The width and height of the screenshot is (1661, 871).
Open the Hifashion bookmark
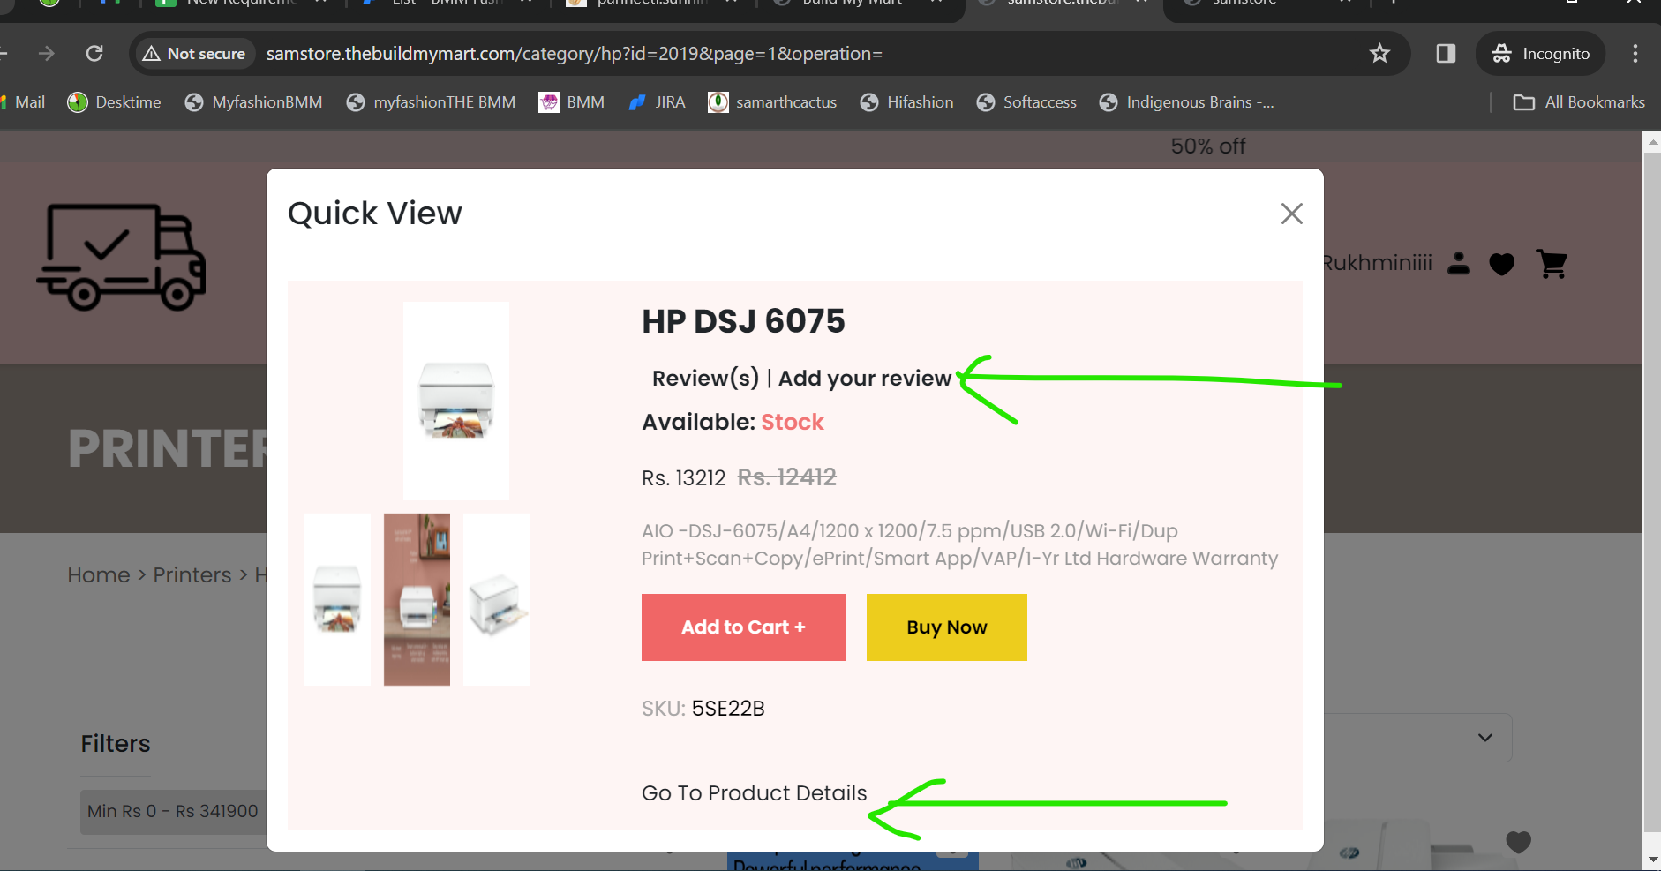pyautogui.click(x=907, y=102)
